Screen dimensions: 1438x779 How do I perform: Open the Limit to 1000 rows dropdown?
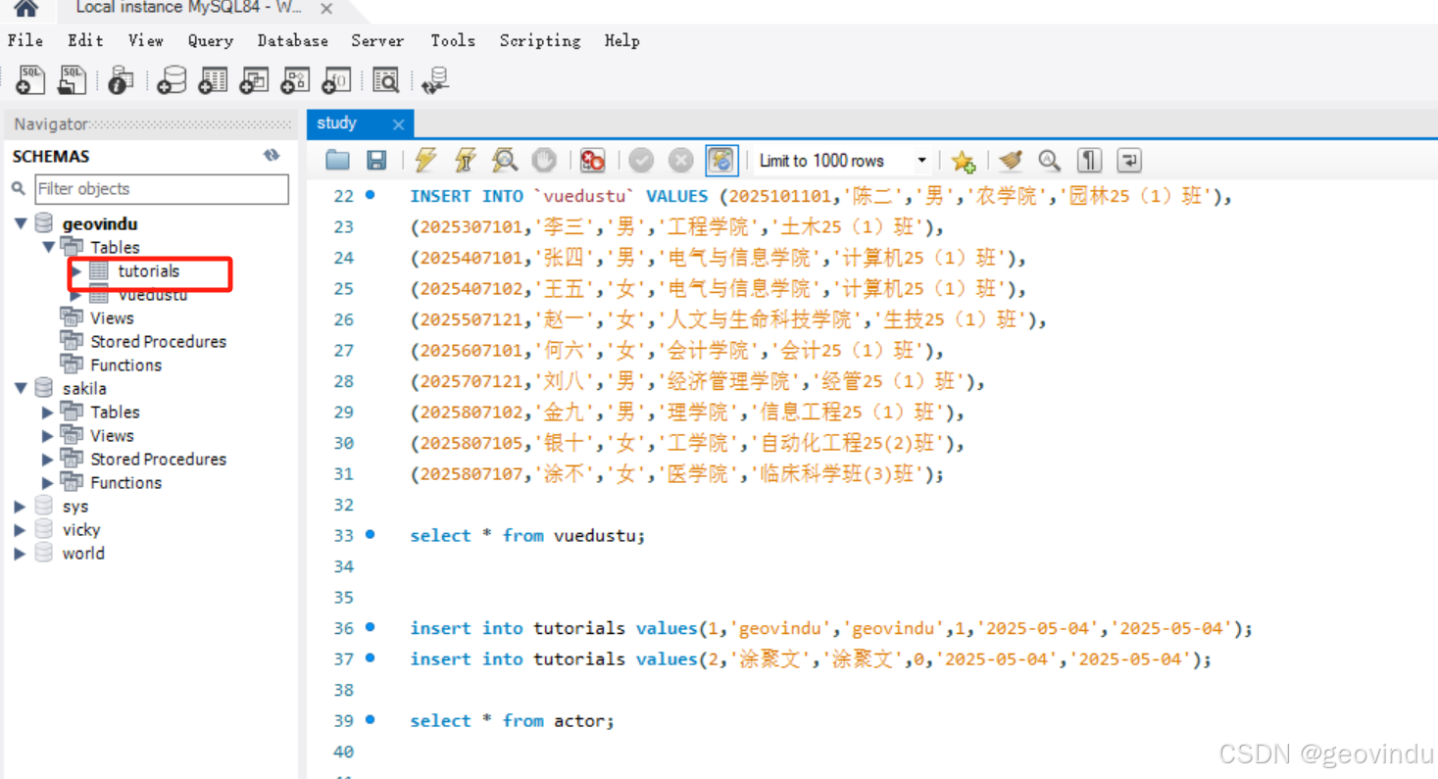[x=920, y=160]
